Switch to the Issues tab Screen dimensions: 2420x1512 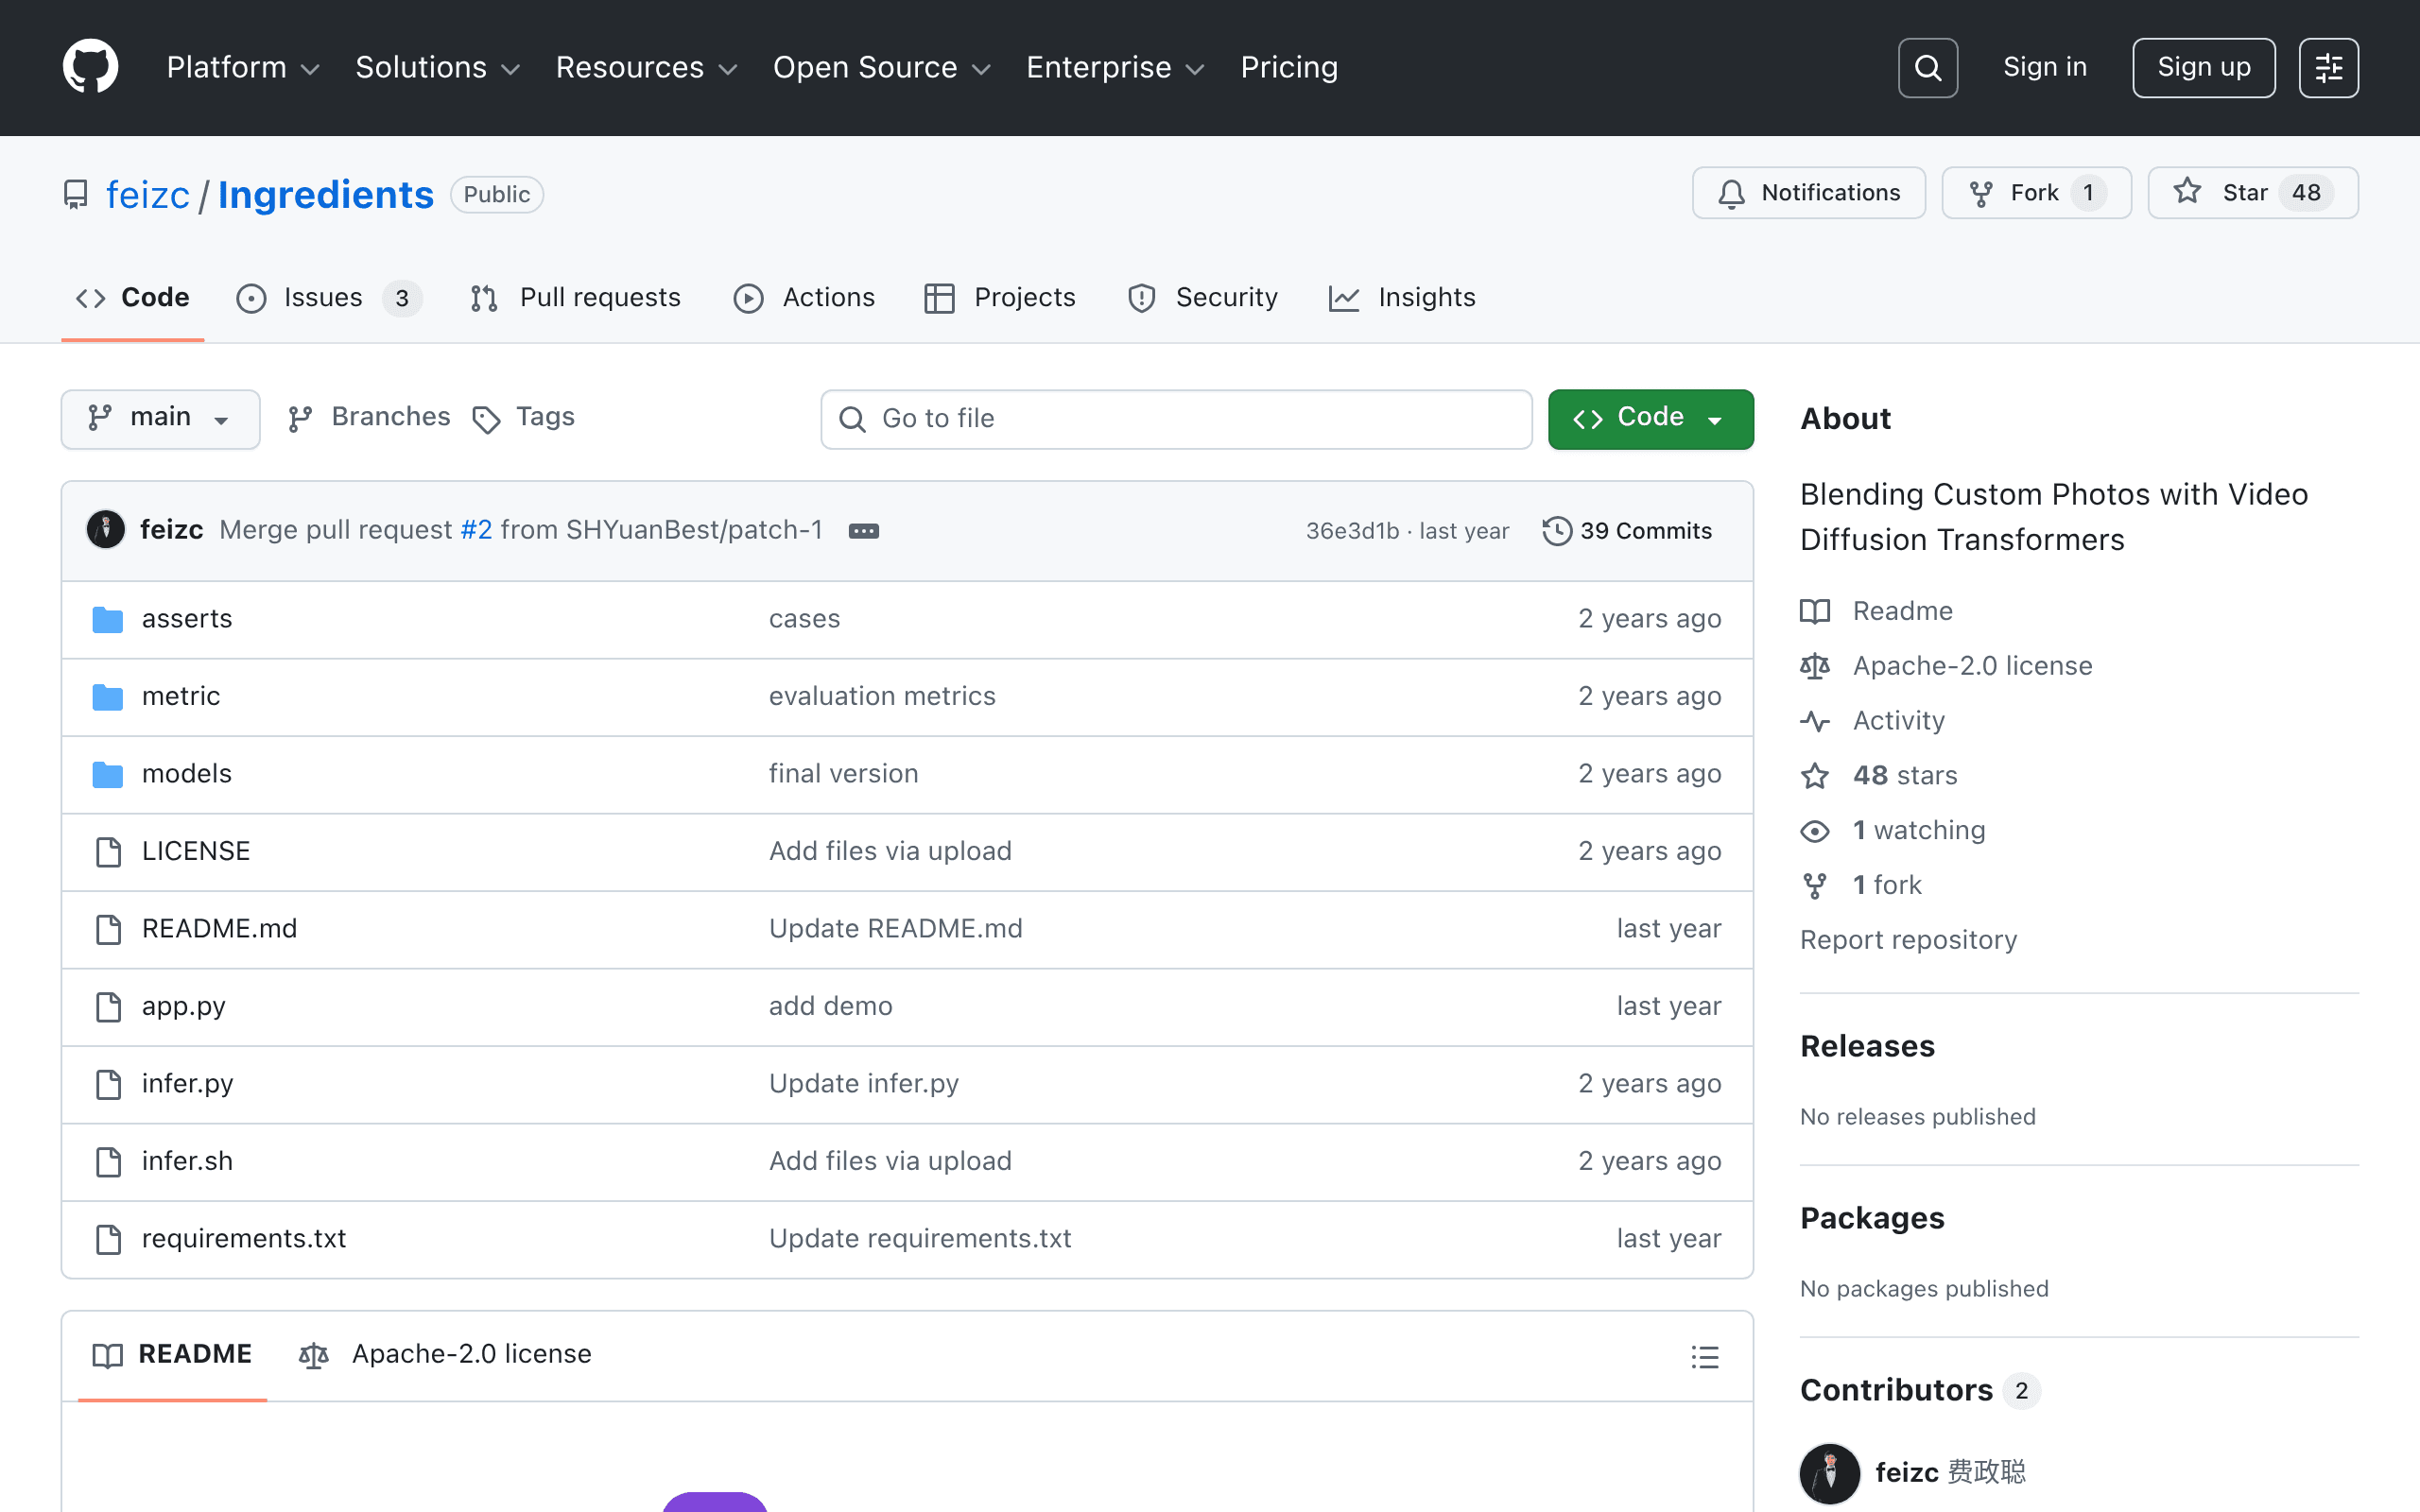(329, 298)
